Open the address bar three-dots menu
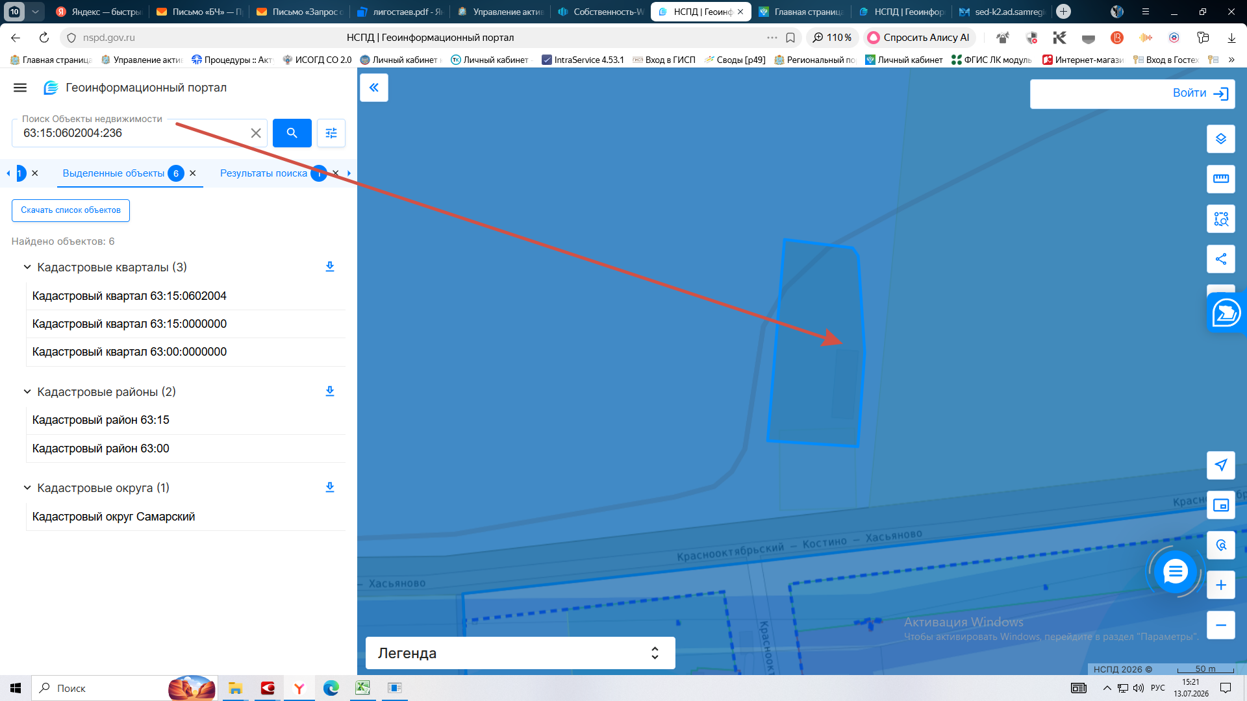Image resolution: width=1247 pixels, height=701 pixels. click(x=772, y=38)
